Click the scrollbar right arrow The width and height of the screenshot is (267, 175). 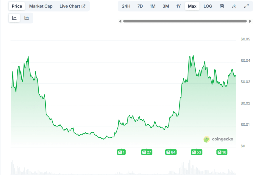coord(250,21)
